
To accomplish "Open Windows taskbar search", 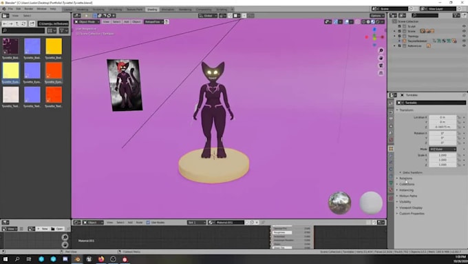I will (x=17, y=259).
